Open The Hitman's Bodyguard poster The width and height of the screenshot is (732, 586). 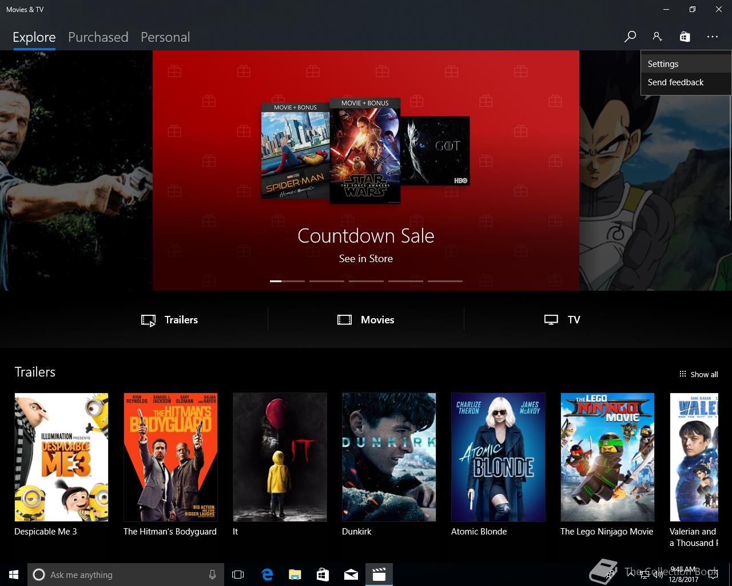(170, 457)
